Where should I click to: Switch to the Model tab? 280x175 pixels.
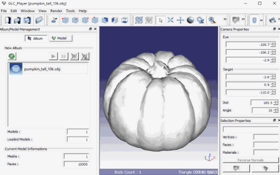click(61, 38)
